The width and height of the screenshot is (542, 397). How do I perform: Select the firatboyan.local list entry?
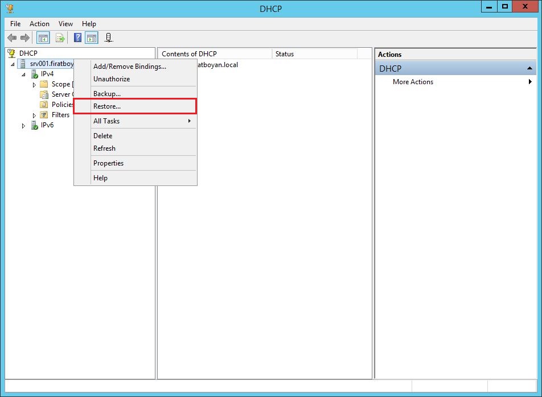[217, 65]
